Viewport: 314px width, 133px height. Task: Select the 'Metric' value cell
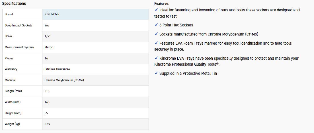click(x=49, y=47)
